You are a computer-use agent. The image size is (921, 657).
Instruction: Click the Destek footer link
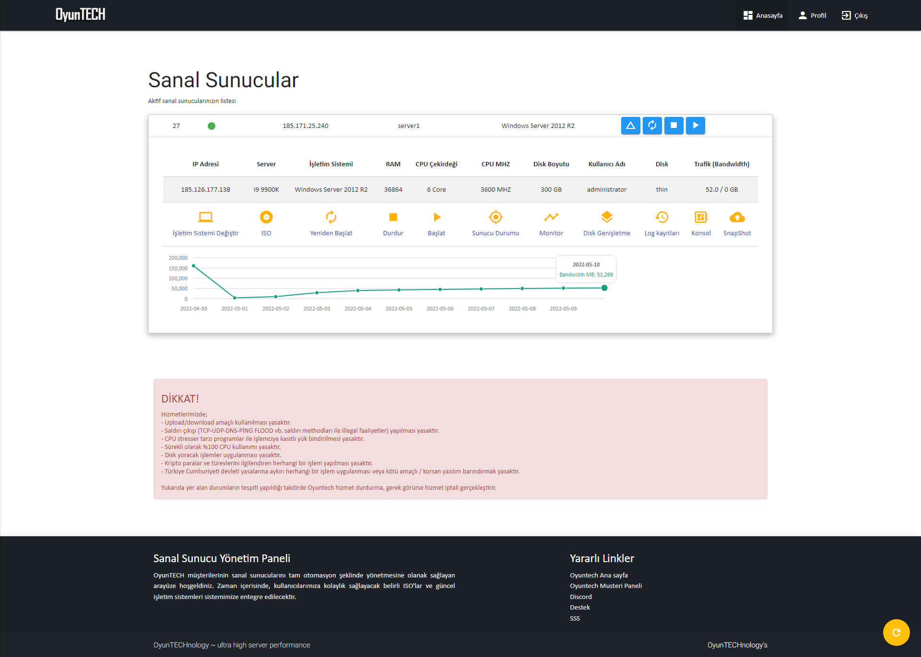(580, 608)
